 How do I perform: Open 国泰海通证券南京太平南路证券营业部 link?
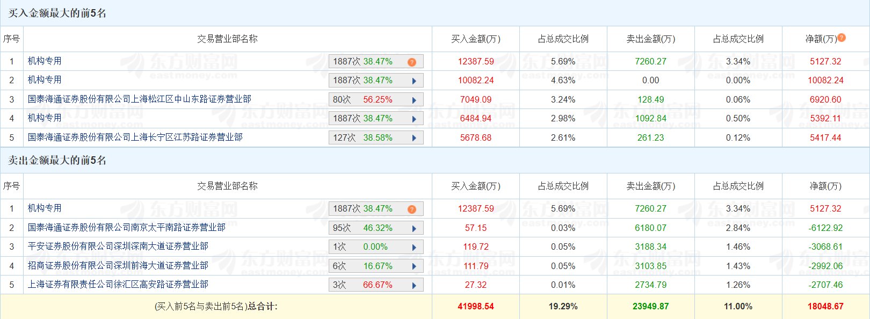pos(127,228)
